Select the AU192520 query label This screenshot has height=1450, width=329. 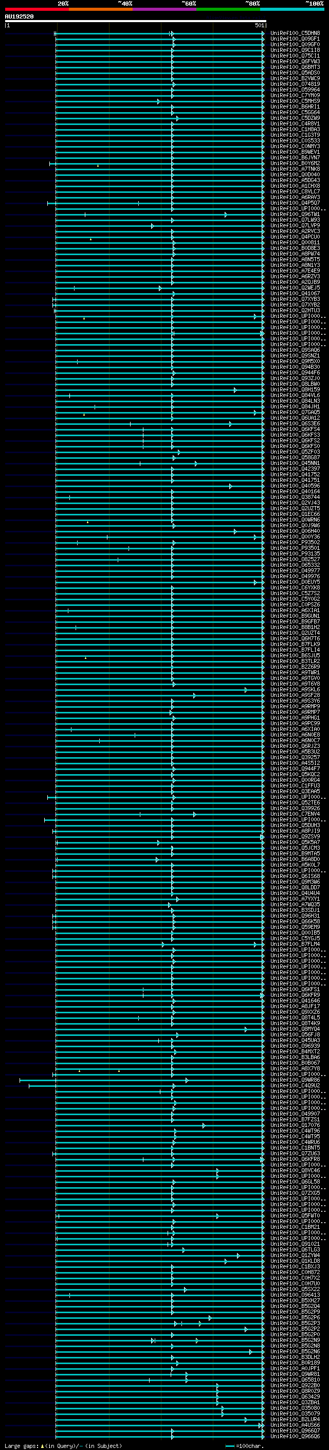click(x=19, y=16)
